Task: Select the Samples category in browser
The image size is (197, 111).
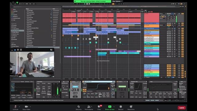Action: 15,39
